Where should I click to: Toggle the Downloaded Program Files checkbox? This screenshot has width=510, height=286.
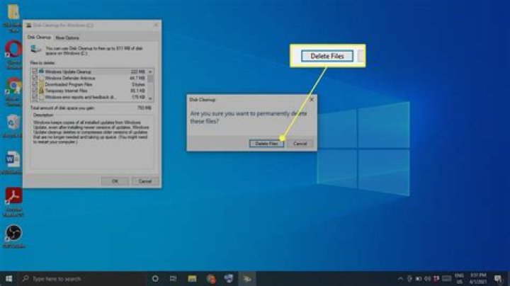coord(35,84)
